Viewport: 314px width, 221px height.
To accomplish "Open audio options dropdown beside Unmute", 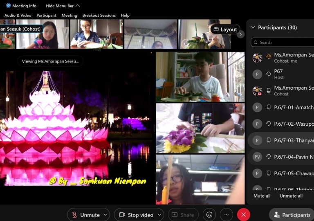I will (x=105, y=215).
